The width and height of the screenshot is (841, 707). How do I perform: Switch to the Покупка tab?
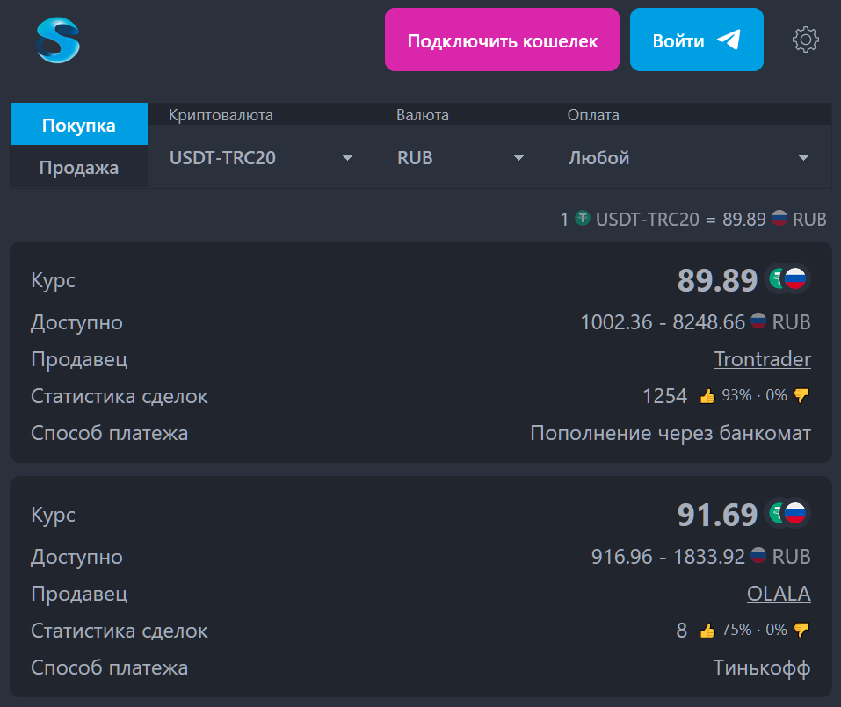click(79, 125)
